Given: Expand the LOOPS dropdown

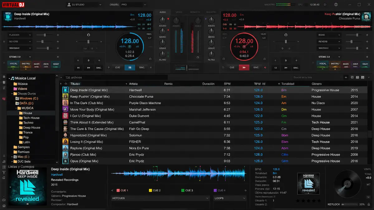Looking at the screenshot, I should 230,198.
